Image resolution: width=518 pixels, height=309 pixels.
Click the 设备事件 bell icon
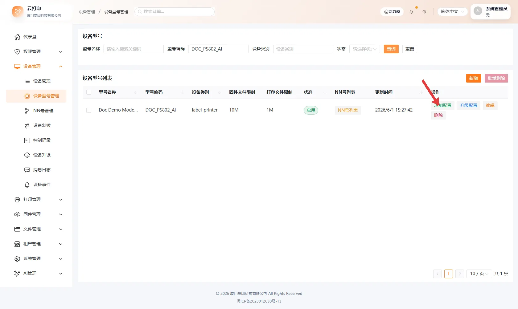coord(27,185)
